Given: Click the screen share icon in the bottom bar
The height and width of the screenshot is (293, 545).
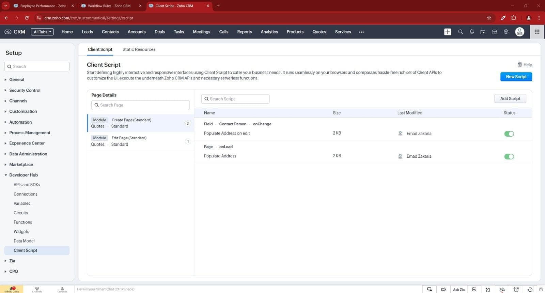Looking at the screenshot, I should coord(430,289).
